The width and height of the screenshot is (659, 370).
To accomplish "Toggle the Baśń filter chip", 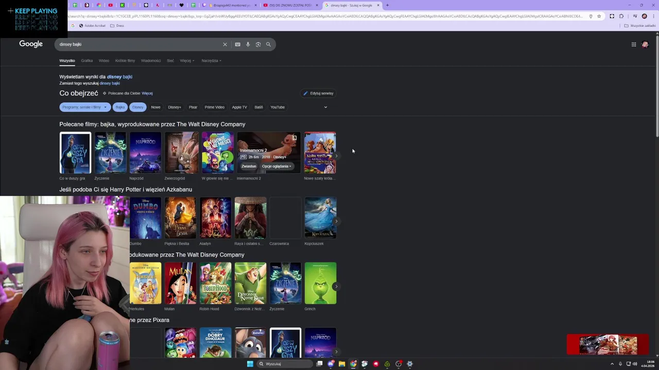I will (258, 107).
